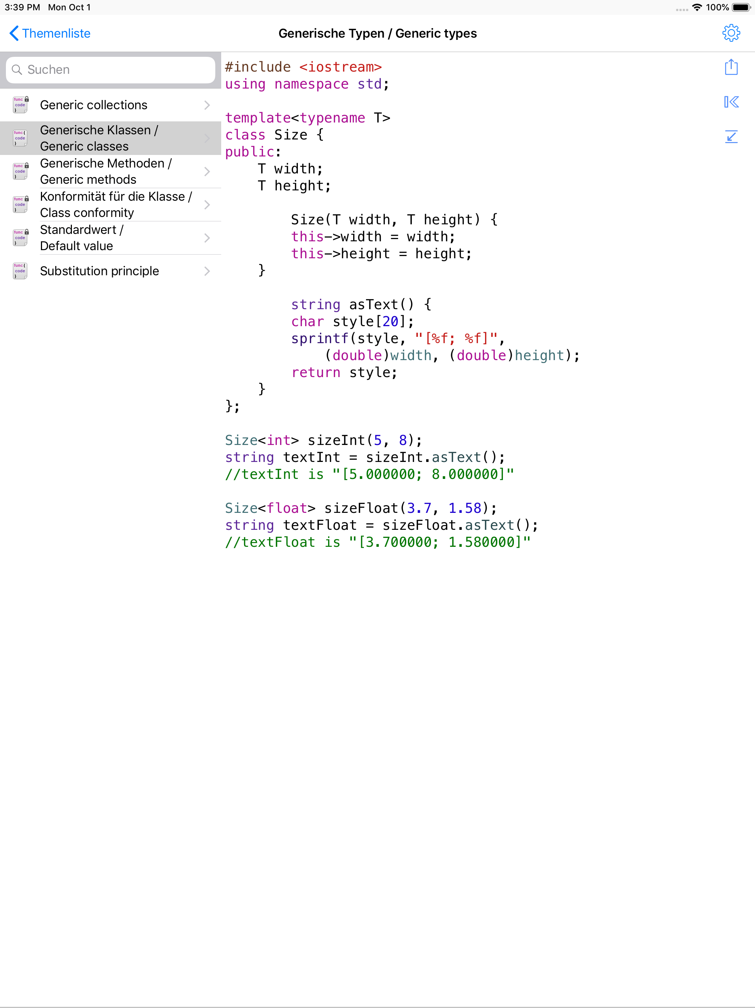Image resolution: width=755 pixels, height=1008 pixels.
Task: Click the '#include <iostream>' code line
Action: (303, 67)
